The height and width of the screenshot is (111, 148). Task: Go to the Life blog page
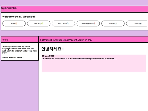39,23
